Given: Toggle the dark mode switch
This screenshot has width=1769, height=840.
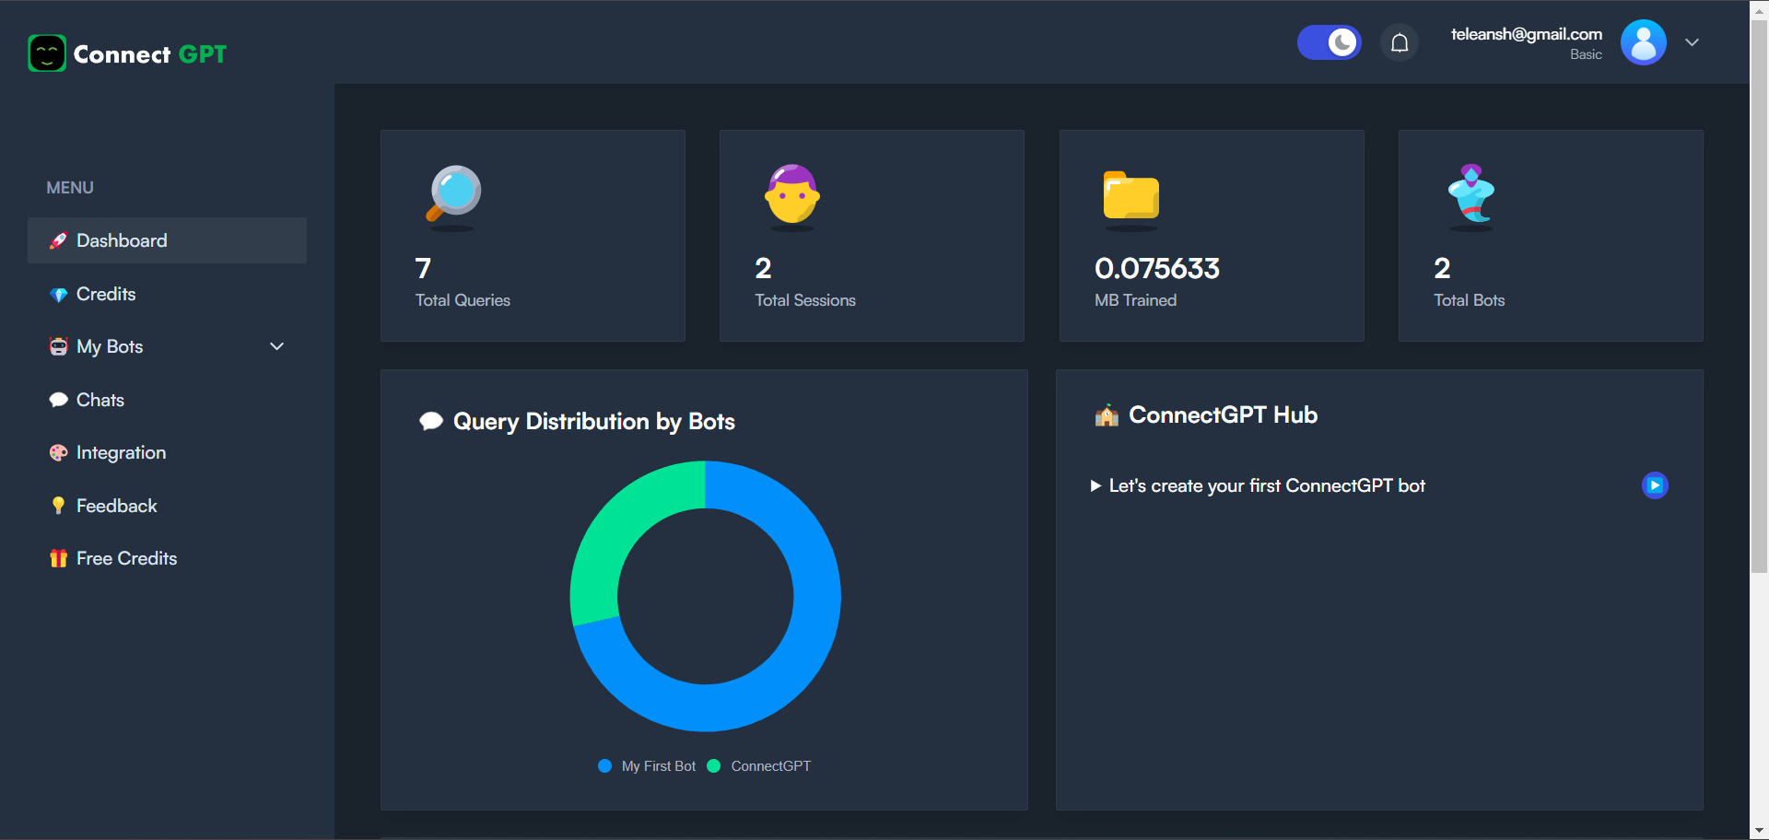Looking at the screenshot, I should pyautogui.click(x=1329, y=42).
